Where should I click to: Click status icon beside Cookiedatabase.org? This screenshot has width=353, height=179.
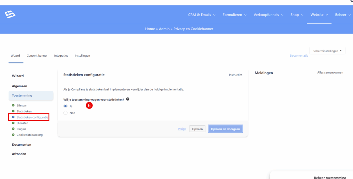13,135
